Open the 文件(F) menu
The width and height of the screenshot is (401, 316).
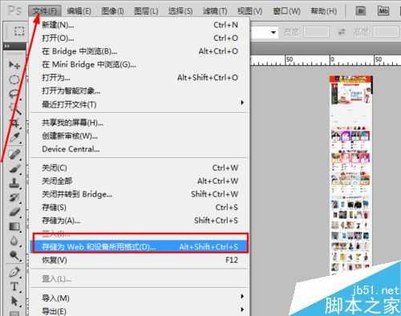point(45,11)
